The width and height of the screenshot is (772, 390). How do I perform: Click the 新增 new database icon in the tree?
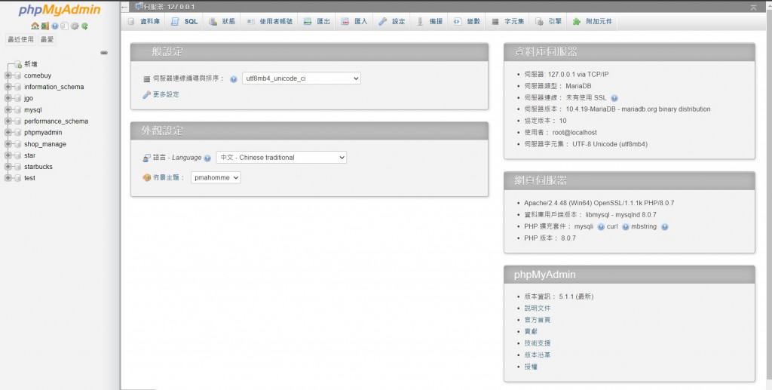[x=18, y=64]
